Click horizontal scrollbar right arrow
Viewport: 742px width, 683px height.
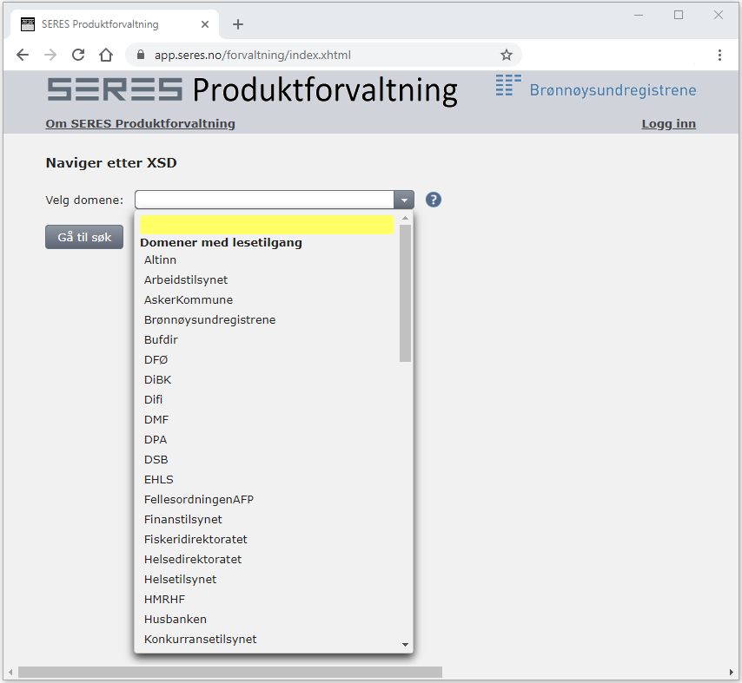tap(732, 672)
